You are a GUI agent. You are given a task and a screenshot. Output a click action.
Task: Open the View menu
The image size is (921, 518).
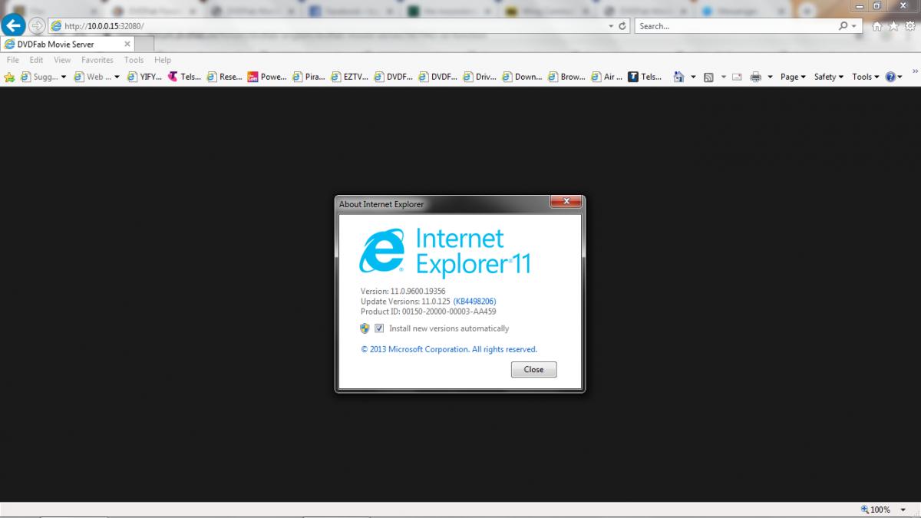coord(62,60)
